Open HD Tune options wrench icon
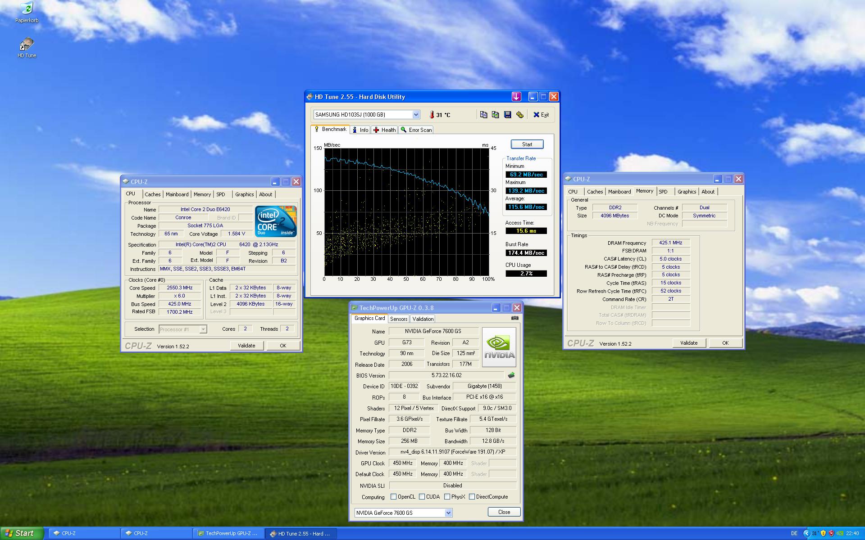The image size is (865, 540). tap(520, 115)
